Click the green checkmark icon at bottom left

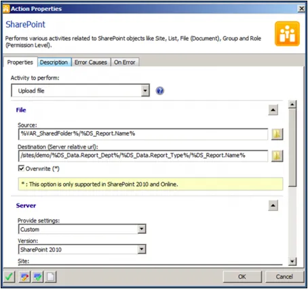point(9,277)
